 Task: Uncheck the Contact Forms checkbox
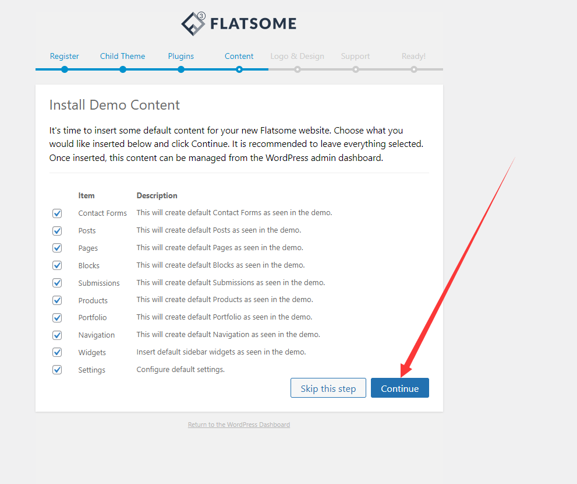[57, 213]
